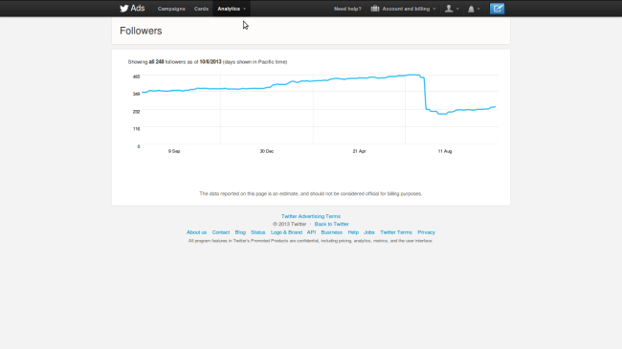The width and height of the screenshot is (622, 349).
Task: Open the API footer link
Action: (311, 232)
